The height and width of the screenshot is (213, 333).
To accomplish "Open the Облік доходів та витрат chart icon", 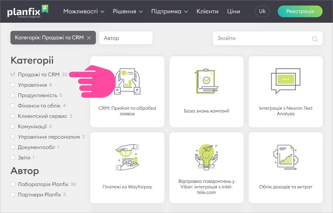I will [286, 157].
